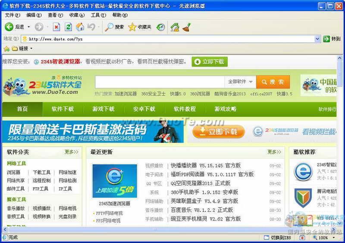The height and width of the screenshot is (243, 345).
Task: Open the 查看(V) menu
Action: 56,15
